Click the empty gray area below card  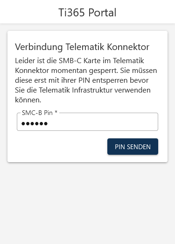pyautogui.click(x=87, y=202)
